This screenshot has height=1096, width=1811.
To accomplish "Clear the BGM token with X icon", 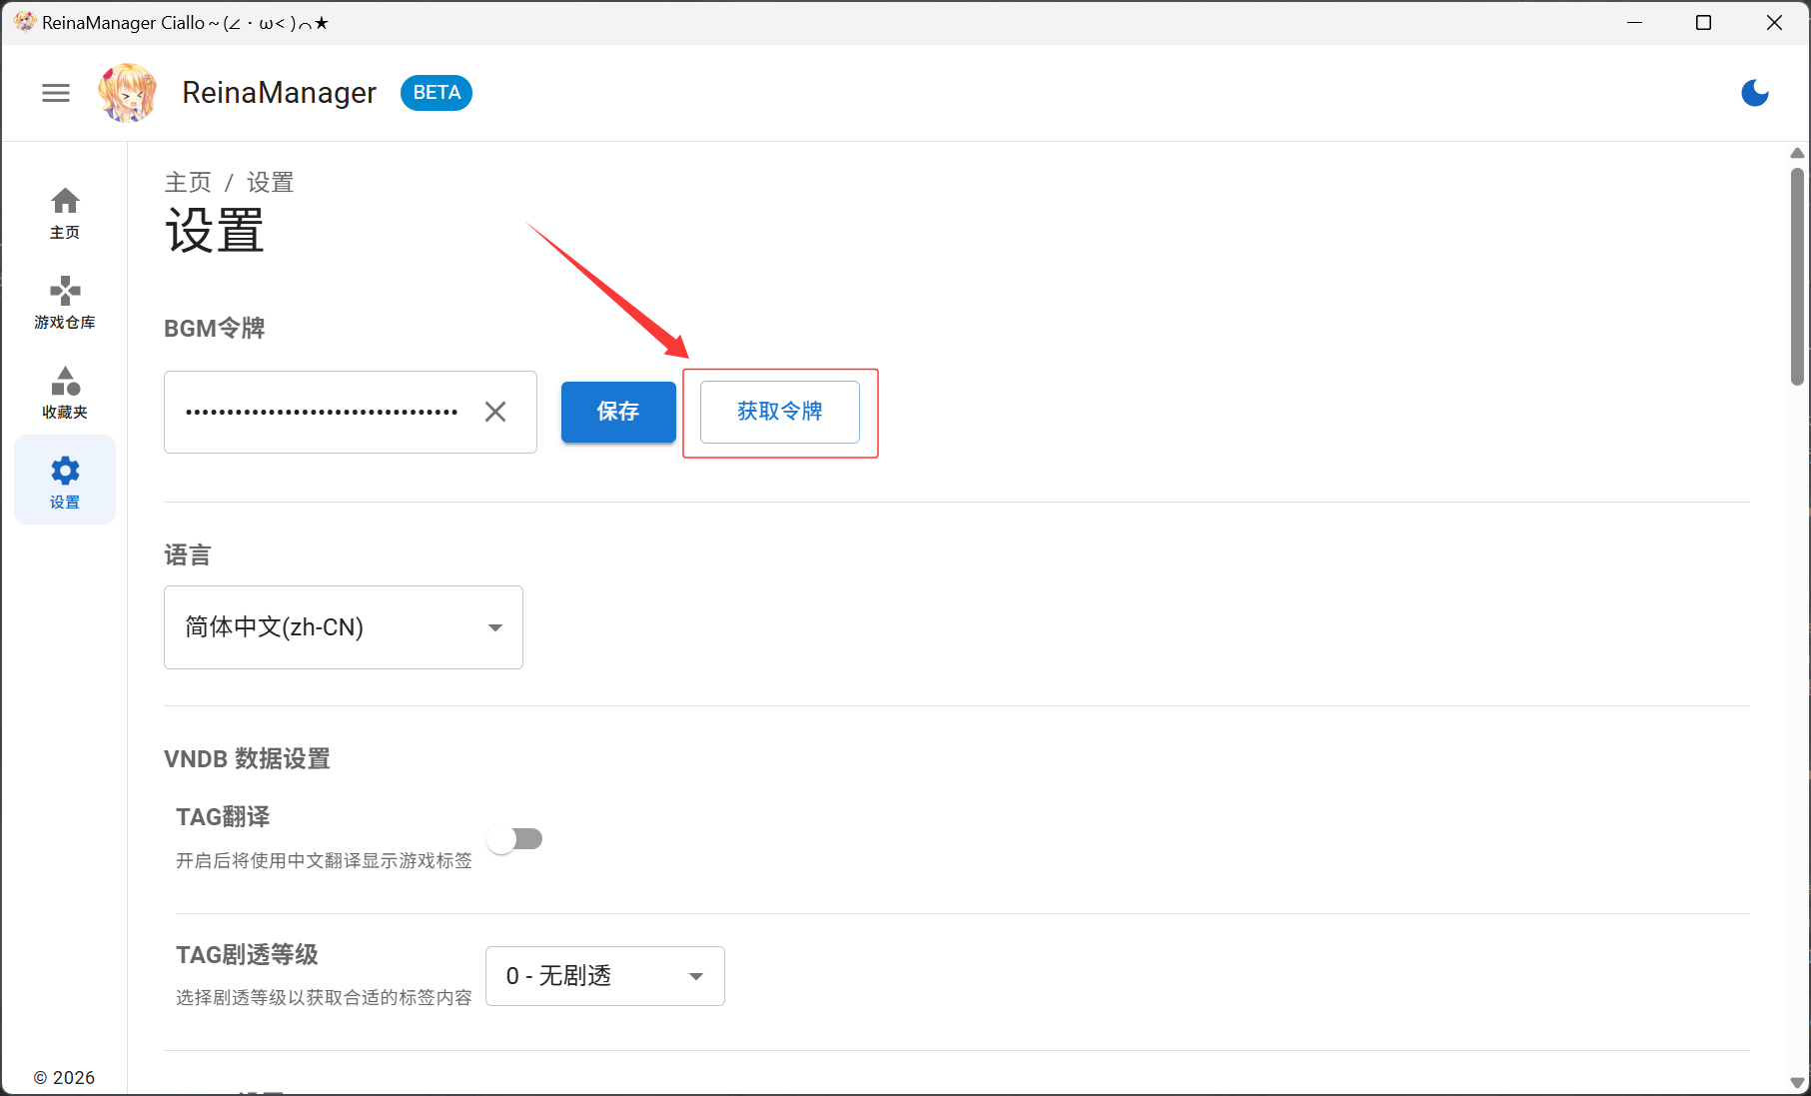I will [x=495, y=412].
